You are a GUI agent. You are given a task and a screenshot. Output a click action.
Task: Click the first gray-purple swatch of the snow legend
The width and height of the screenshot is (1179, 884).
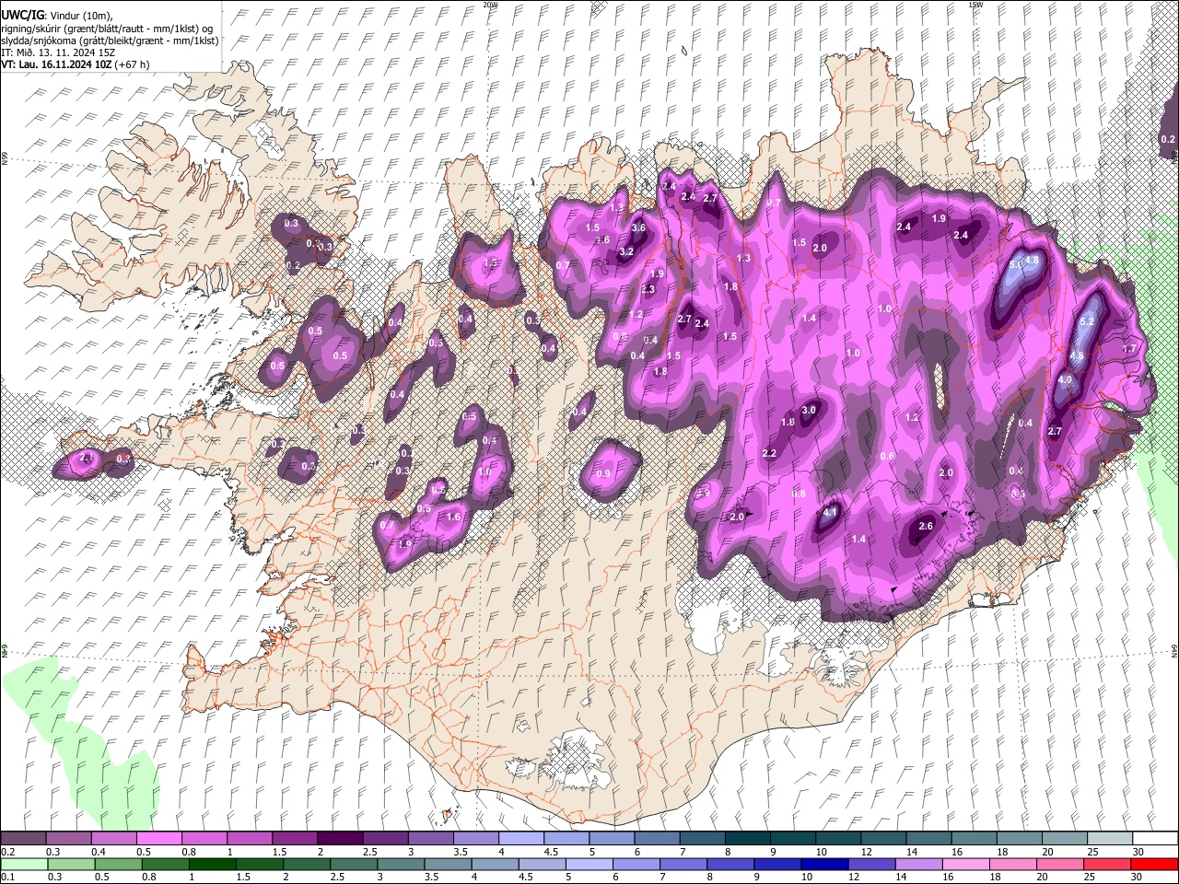[23, 839]
